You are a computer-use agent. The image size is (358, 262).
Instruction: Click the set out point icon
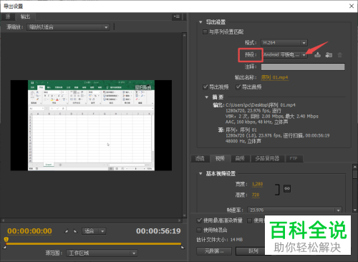(75, 231)
